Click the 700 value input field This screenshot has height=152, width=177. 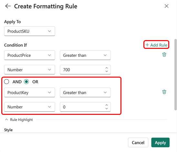click(85, 70)
